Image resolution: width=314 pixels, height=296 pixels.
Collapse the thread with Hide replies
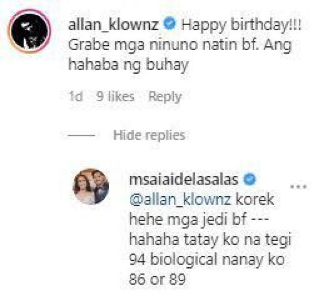(x=149, y=135)
